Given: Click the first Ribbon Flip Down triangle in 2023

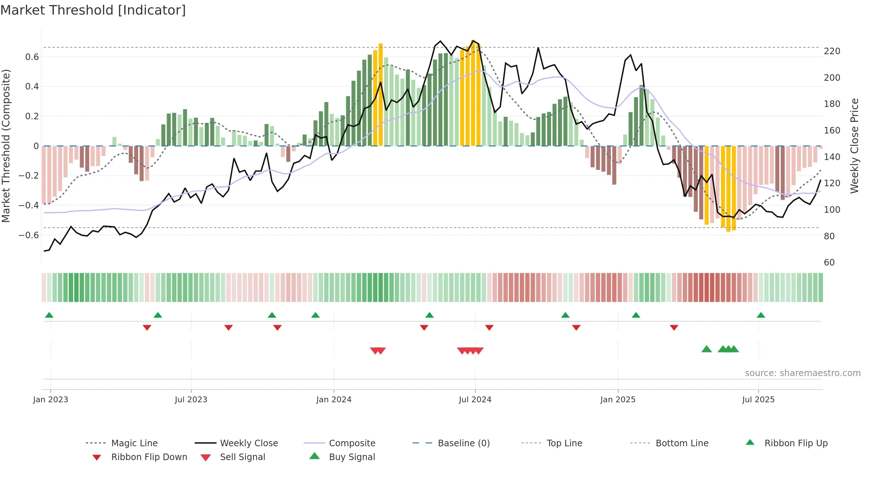Looking at the screenshot, I should coord(147,328).
